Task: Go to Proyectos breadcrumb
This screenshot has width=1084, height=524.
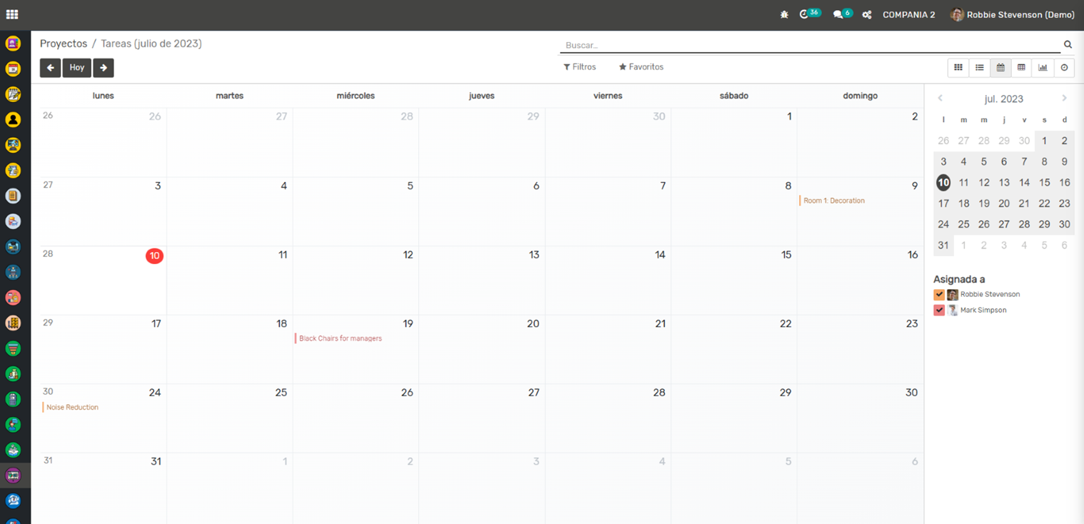Action: (64, 44)
